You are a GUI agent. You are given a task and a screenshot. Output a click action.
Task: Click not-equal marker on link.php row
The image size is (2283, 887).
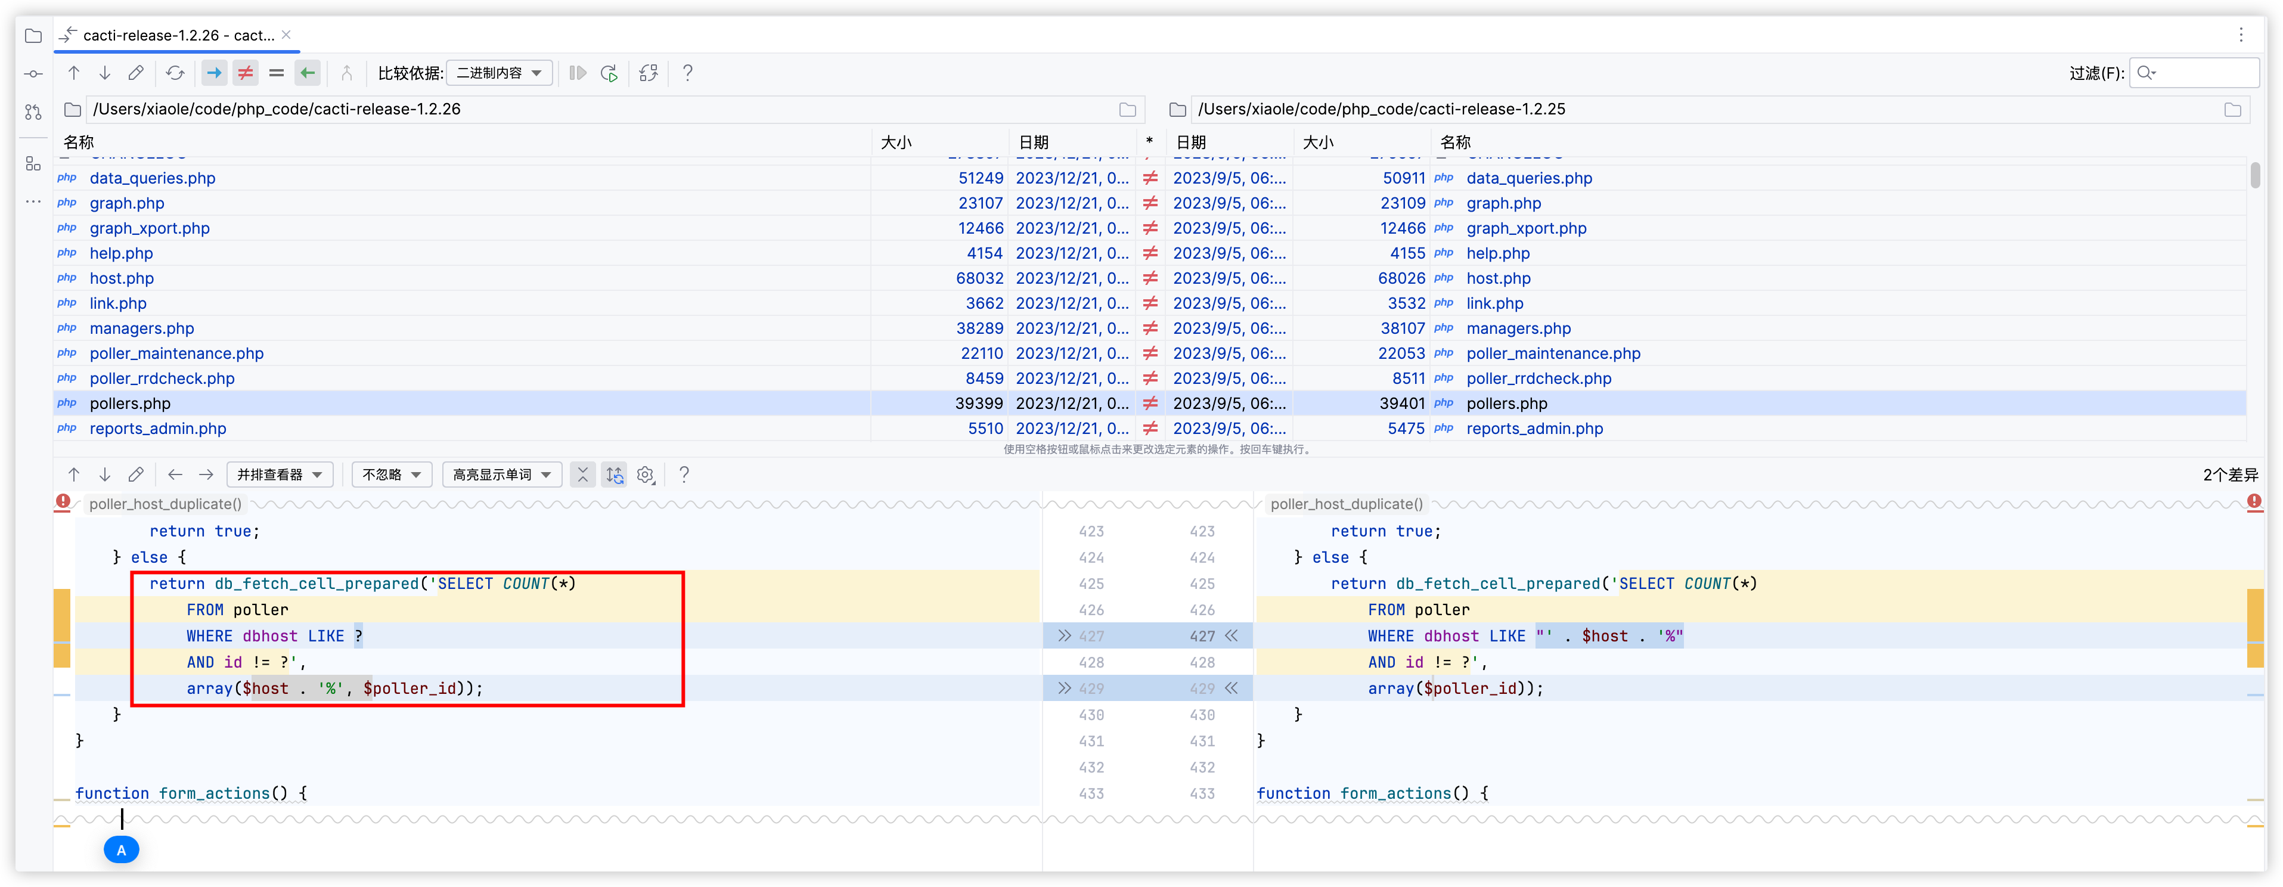1149,304
